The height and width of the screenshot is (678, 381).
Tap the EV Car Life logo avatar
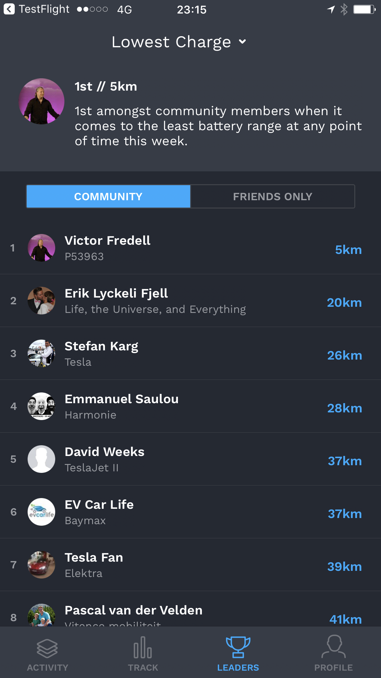pyautogui.click(x=41, y=512)
